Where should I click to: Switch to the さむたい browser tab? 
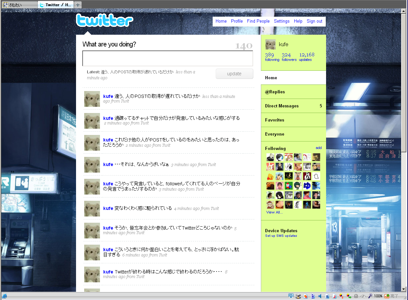tap(19, 5)
